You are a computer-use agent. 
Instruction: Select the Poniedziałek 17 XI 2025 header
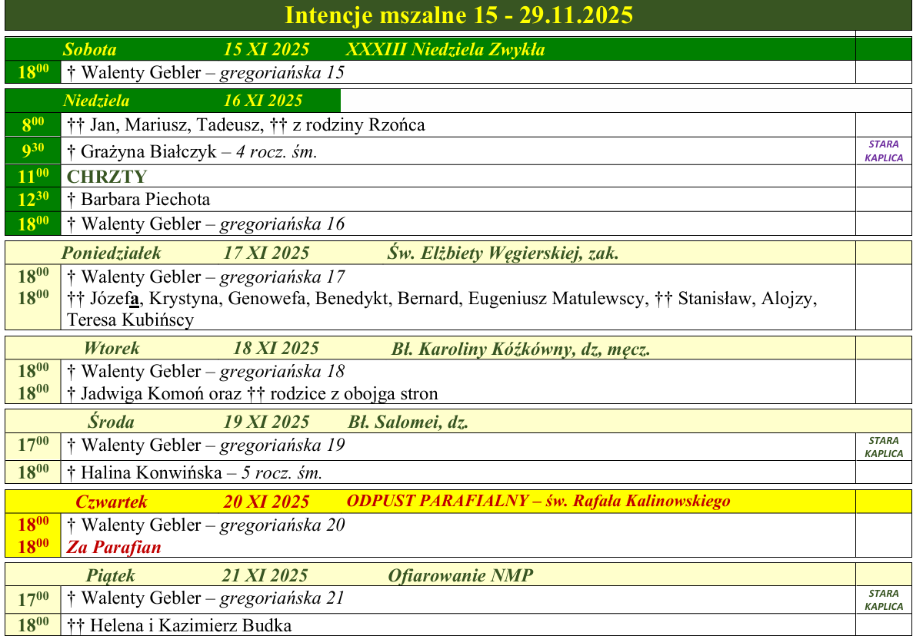point(185,253)
